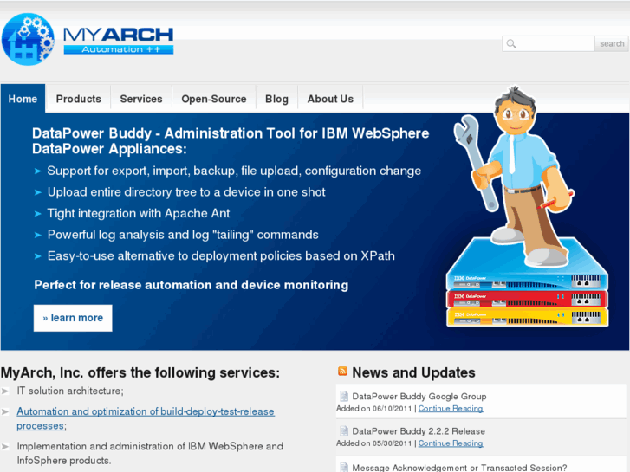Open the About Us page
Viewport: 630px width, 472px height.
coord(330,99)
